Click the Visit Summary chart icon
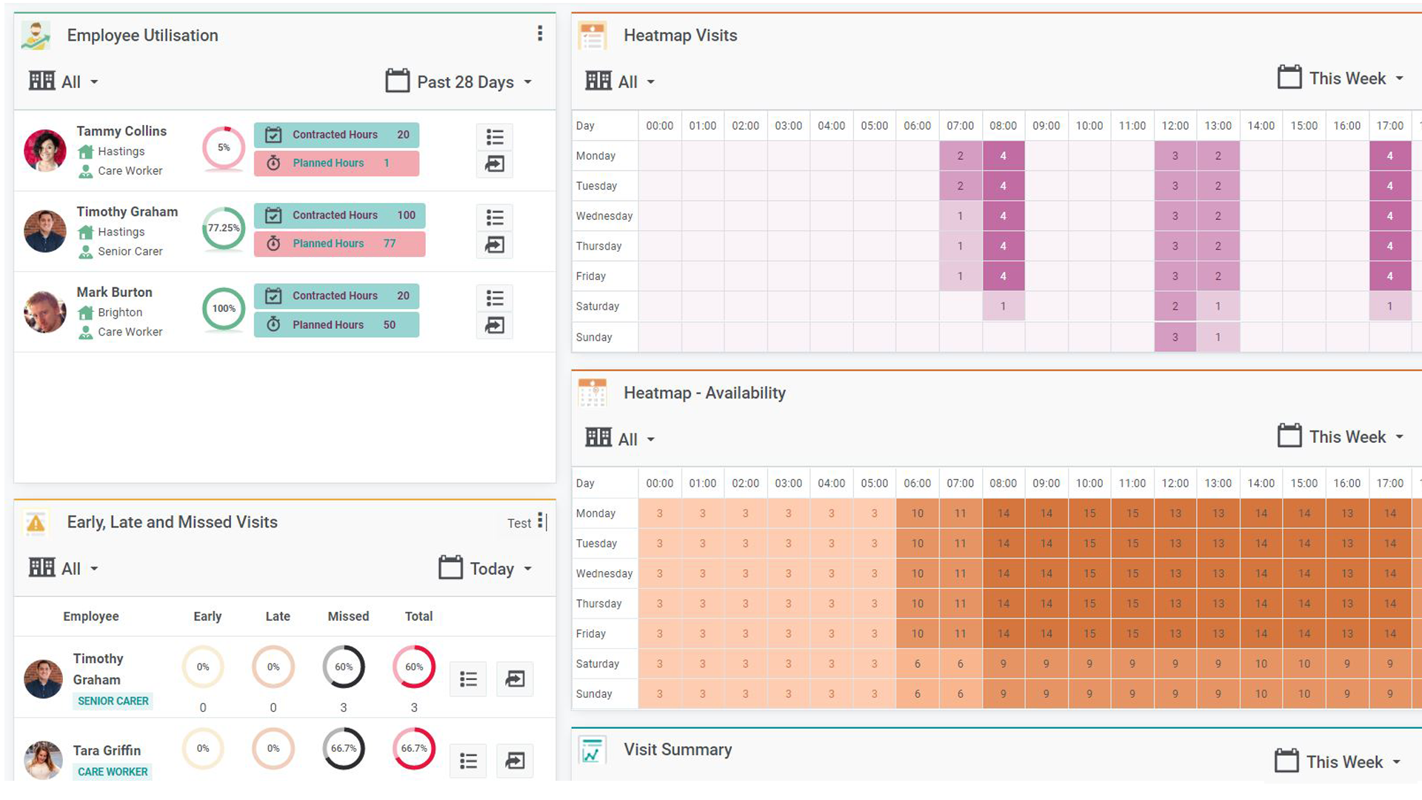The image size is (1422, 800). [592, 750]
